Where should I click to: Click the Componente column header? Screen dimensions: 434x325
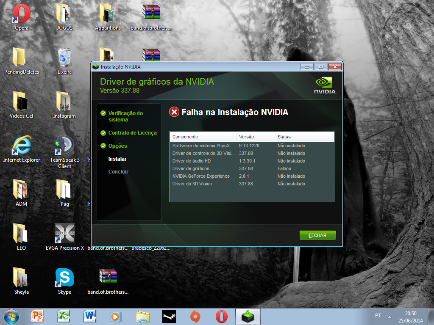pyautogui.click(x=203, y=137)
